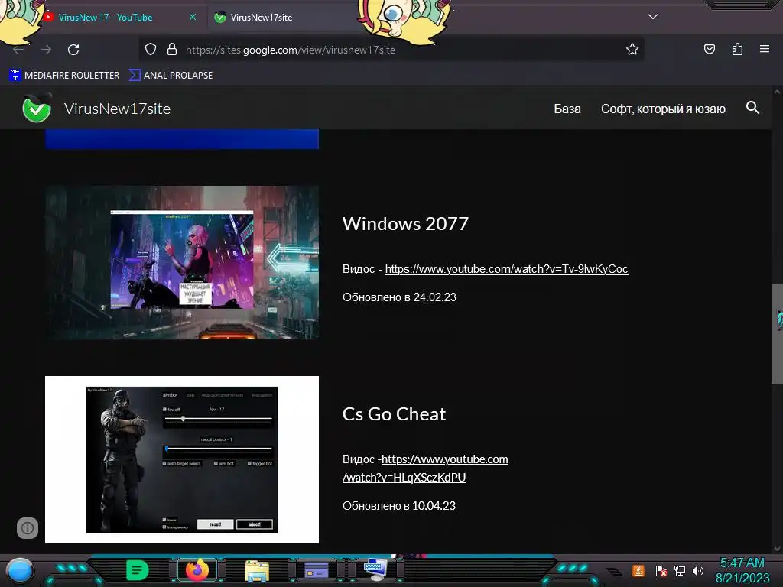Open MEDIAFIRE ROULETTER bookmark

pyautogui.click(x=64, y=76)
